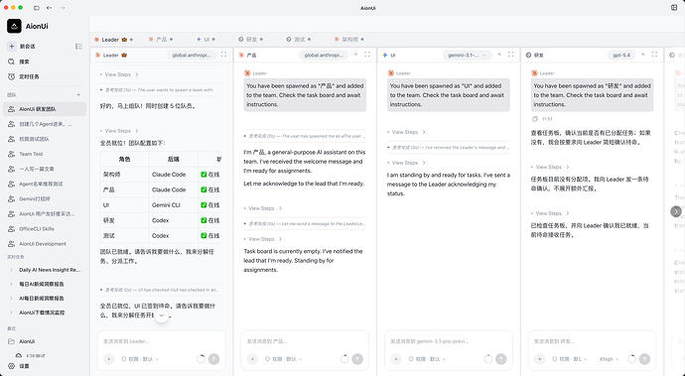Show next agent panels with right arrow
The image size is (685, 376).
tap(676, 211)
